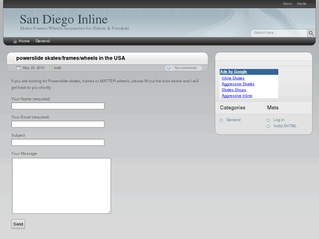The image size is (319, 239).
Task: Click the search magnifier icon
Action: click(311, 33)
